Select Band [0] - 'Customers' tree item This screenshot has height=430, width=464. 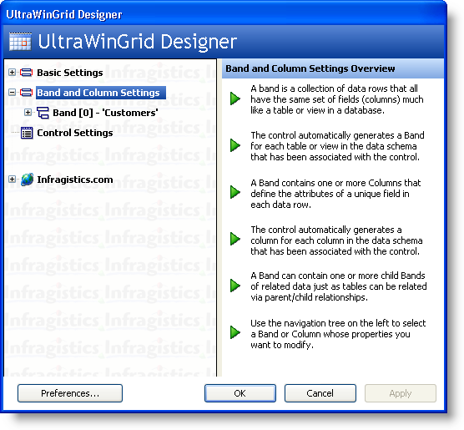pyautogui.click(x=105, y=113)
